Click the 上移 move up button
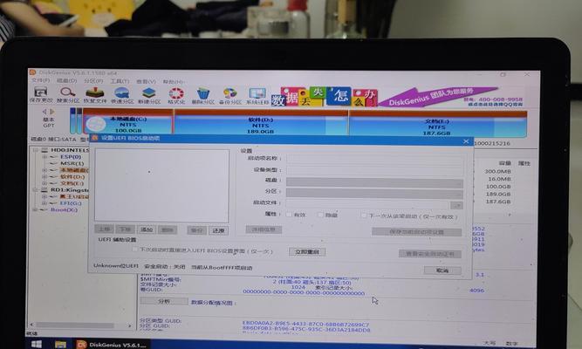This screenshot has width=582, height=349. tap(104, 229)
